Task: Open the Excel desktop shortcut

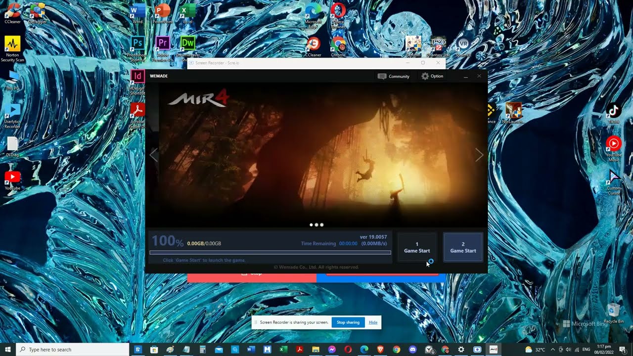Action: pyautogui.click(x=187, y=13)
